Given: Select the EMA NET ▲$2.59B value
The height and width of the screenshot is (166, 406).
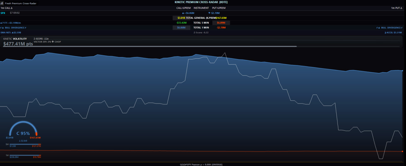Looking at the screenshot, I should (x=11, y=33).
